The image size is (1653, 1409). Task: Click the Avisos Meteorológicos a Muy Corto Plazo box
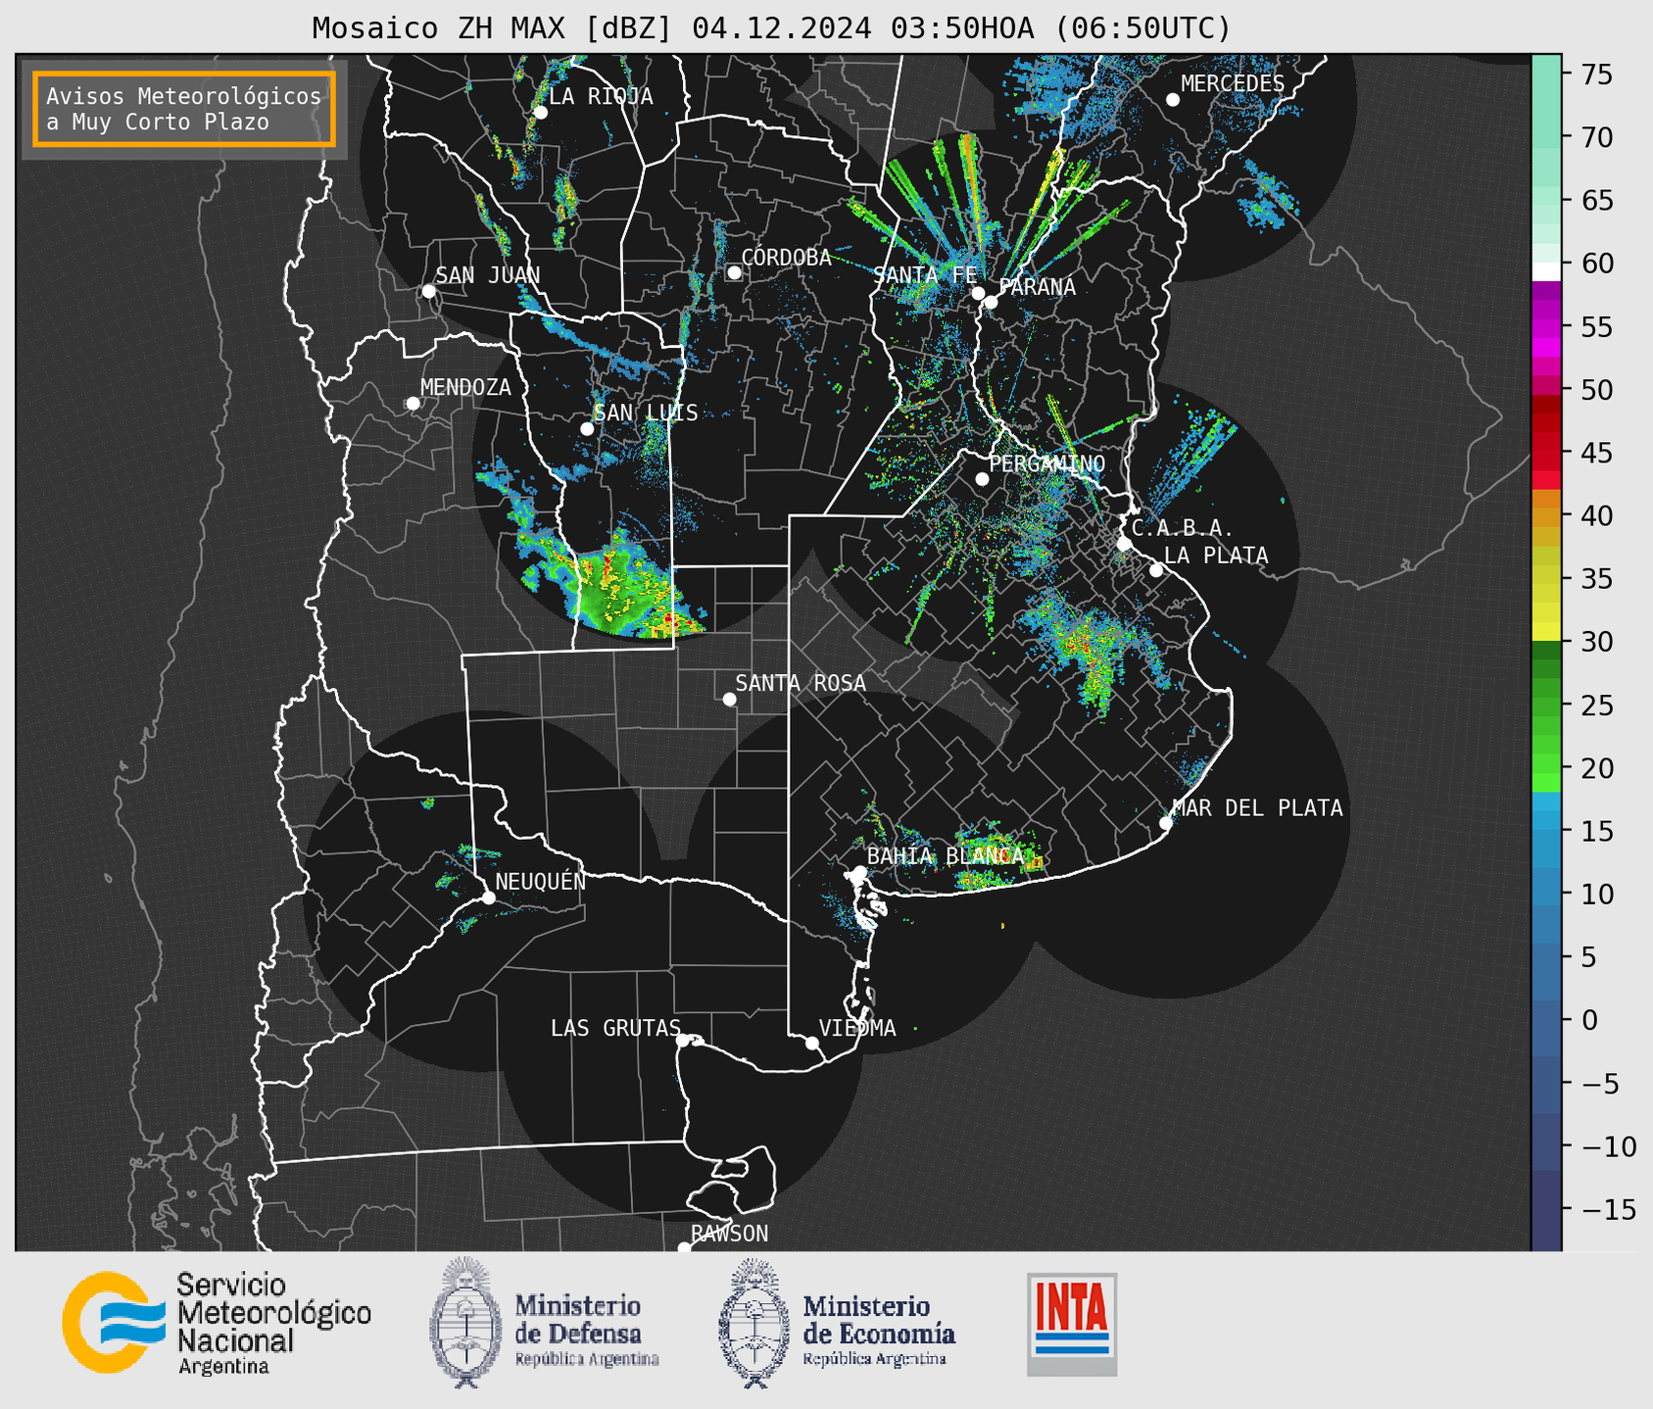[x=184, y=109]
